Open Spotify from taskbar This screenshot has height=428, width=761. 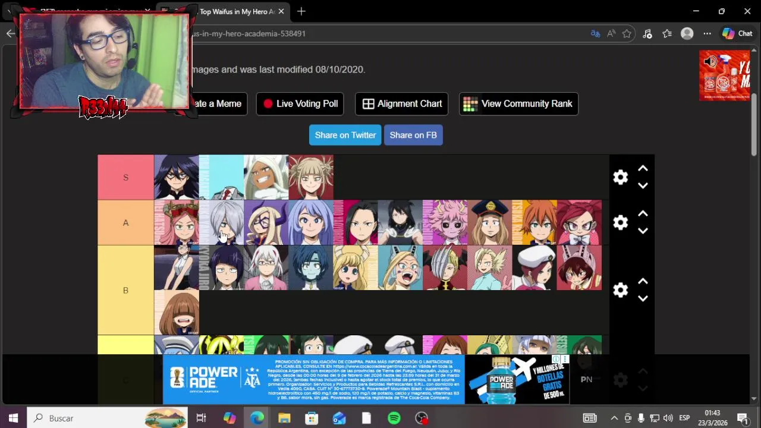394,418
